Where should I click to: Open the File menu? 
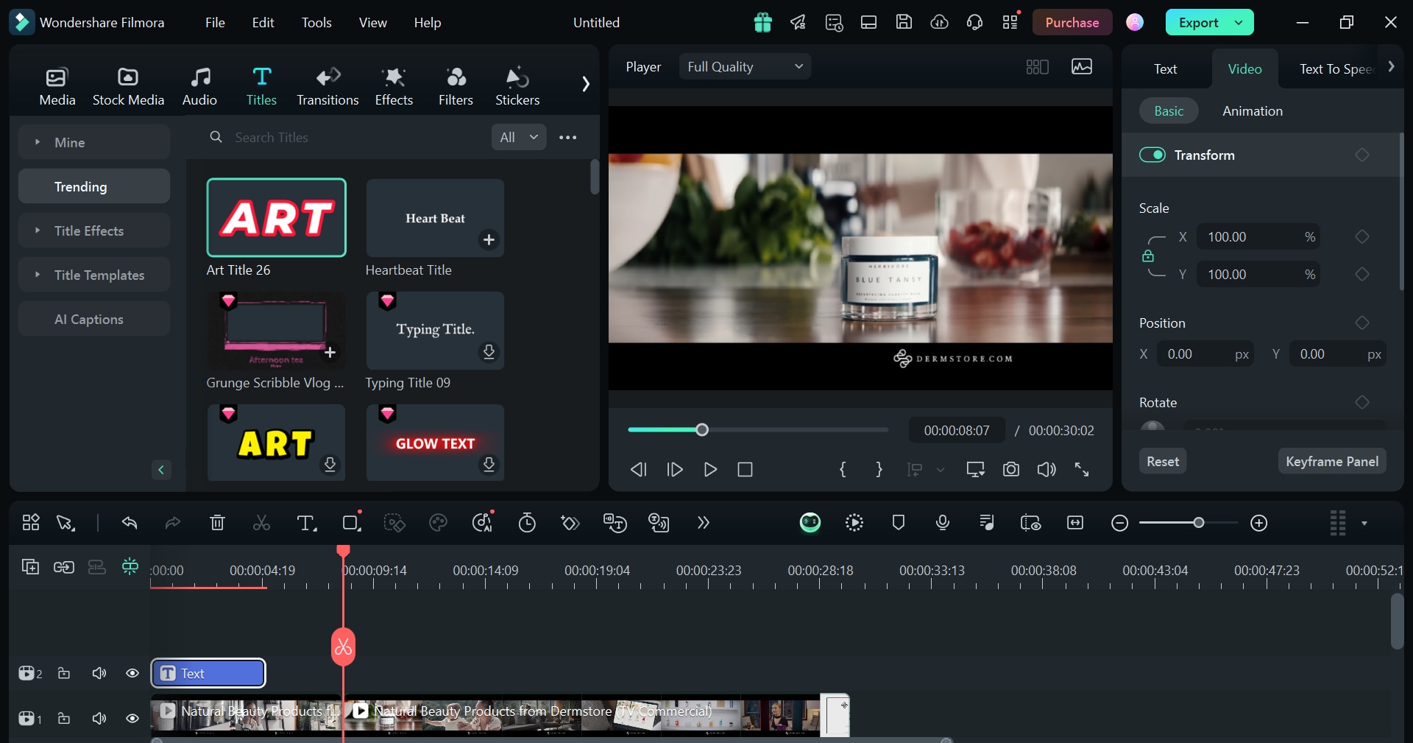(x=215, y=22)
